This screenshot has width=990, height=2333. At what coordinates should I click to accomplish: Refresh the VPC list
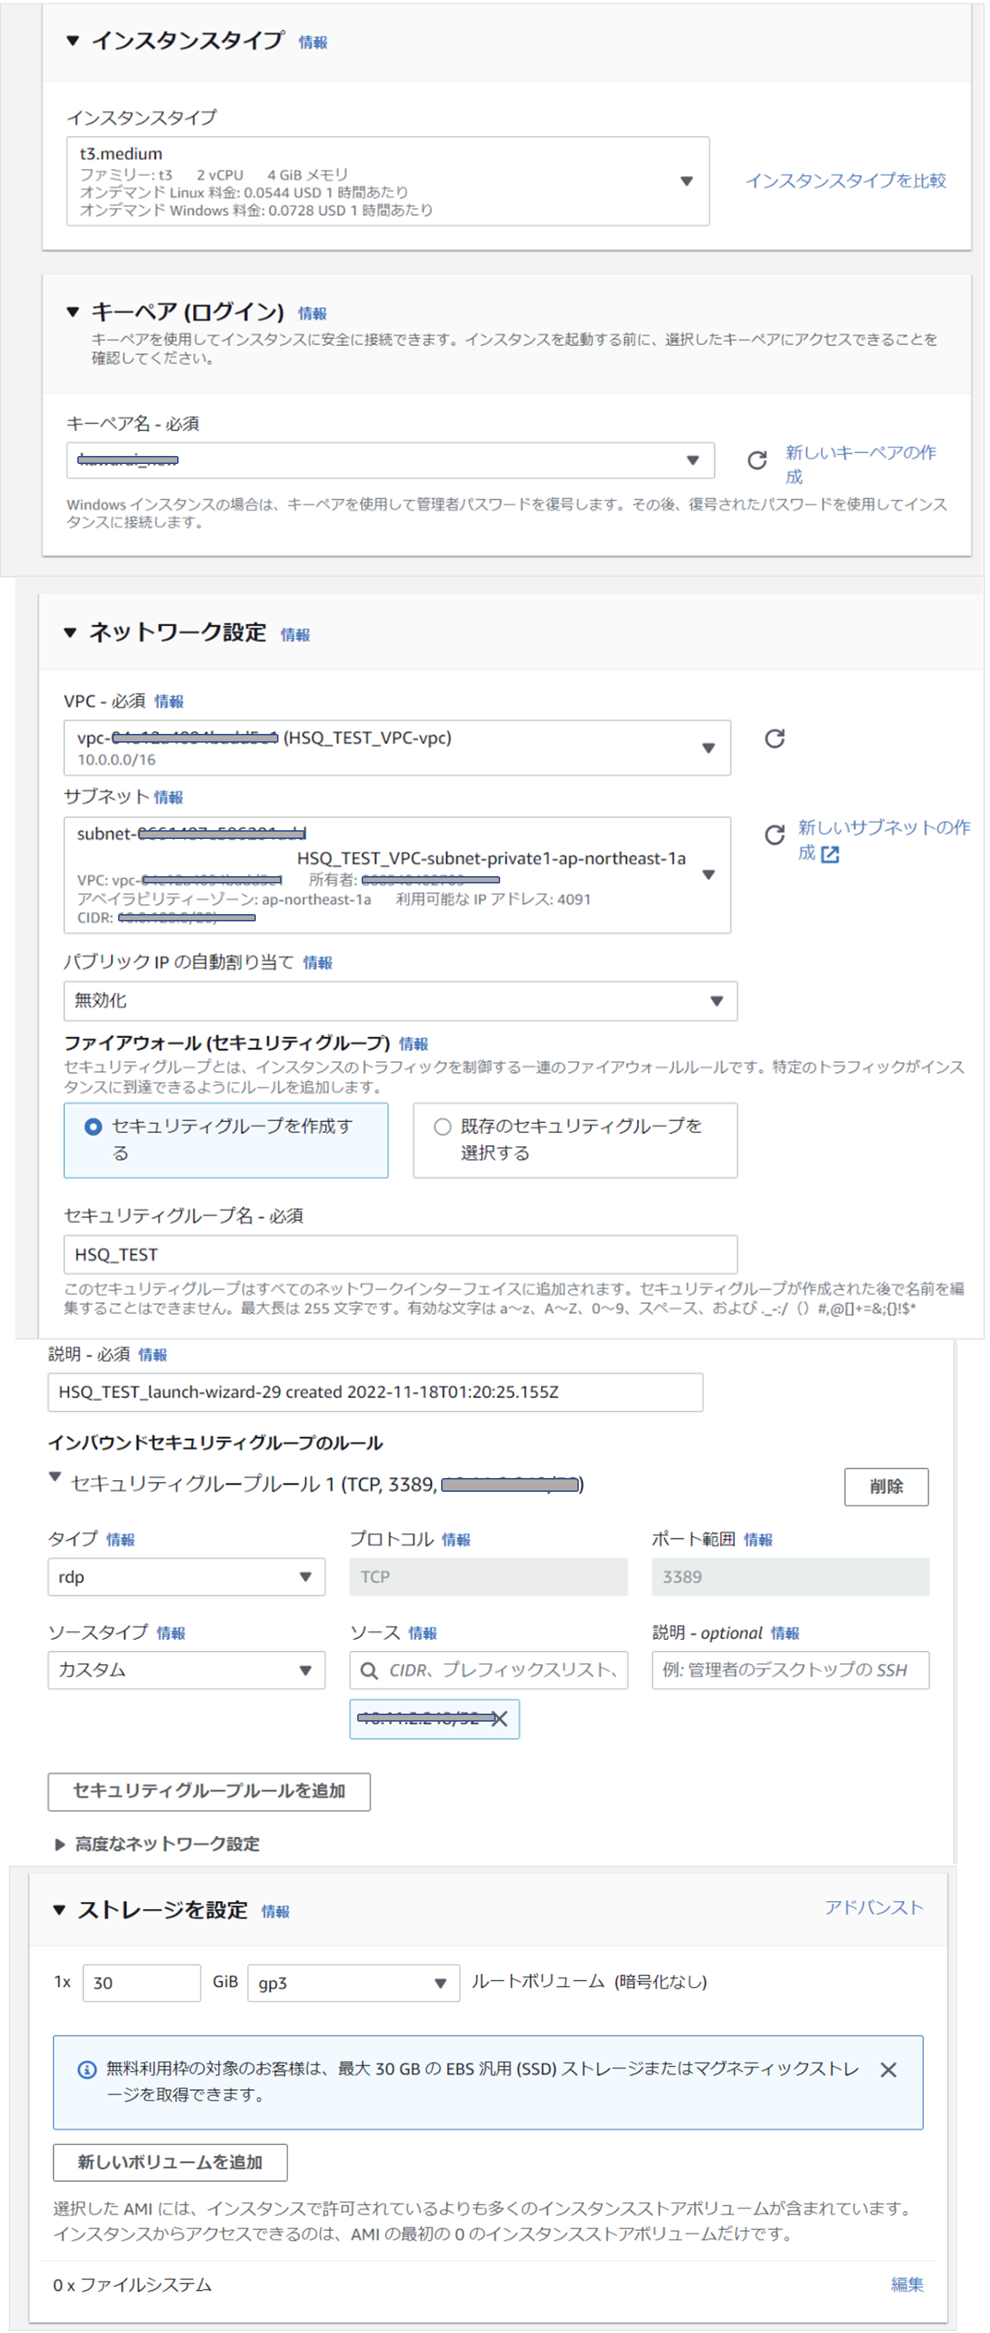(775, 738)
